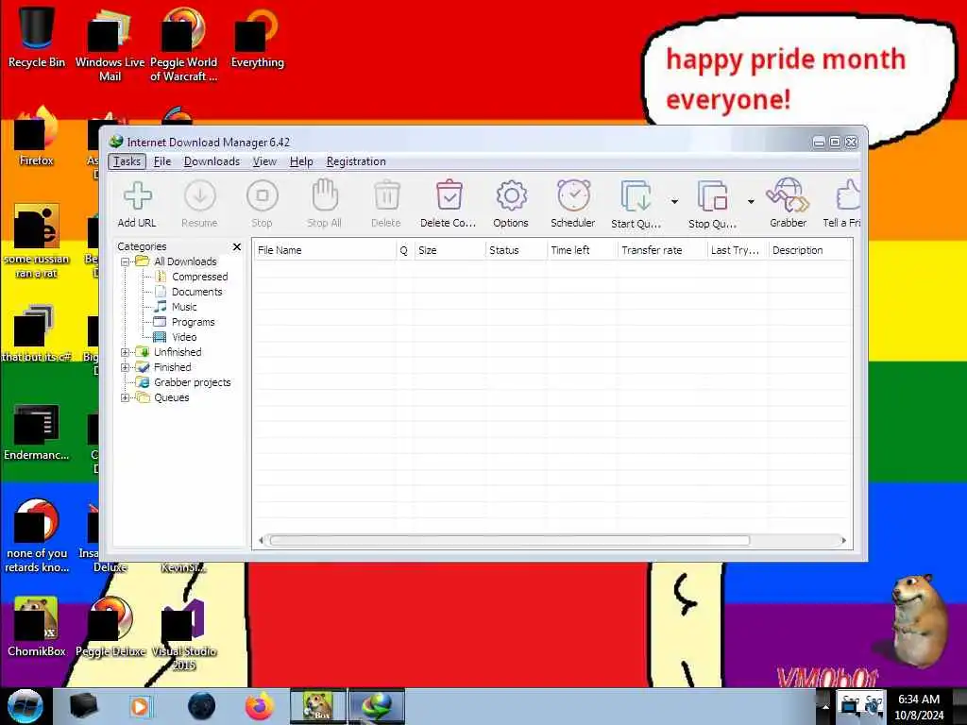Select the Peggle Deluxe desktop icon

[110, 627]
